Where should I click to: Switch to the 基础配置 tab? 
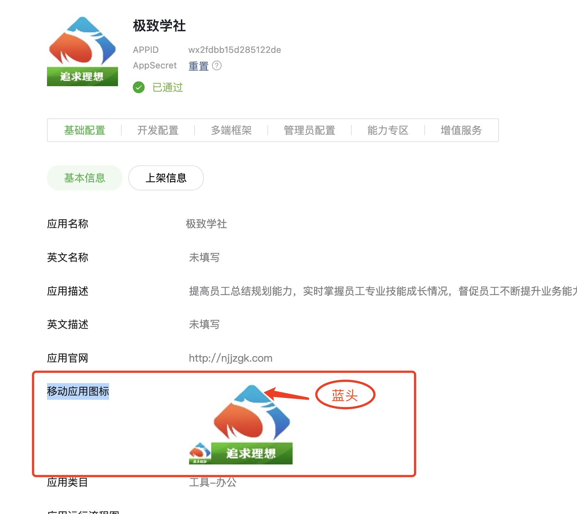pos(85,130)
